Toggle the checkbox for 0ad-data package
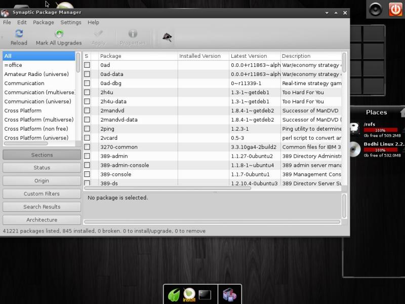The height and width of the screenshot is (304, 405). (x=87, y=74)
